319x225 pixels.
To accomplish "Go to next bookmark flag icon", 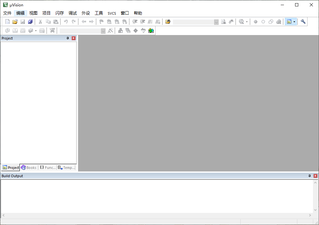I will [117, 22].
